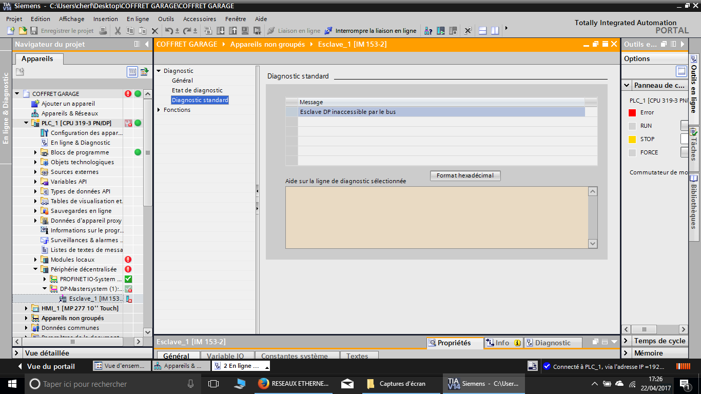701x394 pixels.
Task: Expand the Temps de cycle panel
Action: [x=626, y=341]
